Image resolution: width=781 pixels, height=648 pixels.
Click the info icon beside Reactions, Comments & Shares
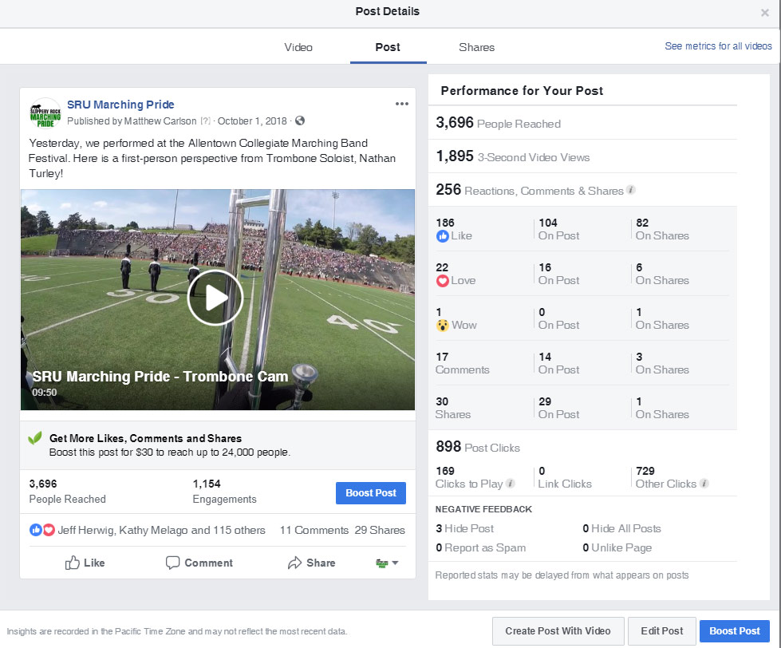(x=631, y=191)
